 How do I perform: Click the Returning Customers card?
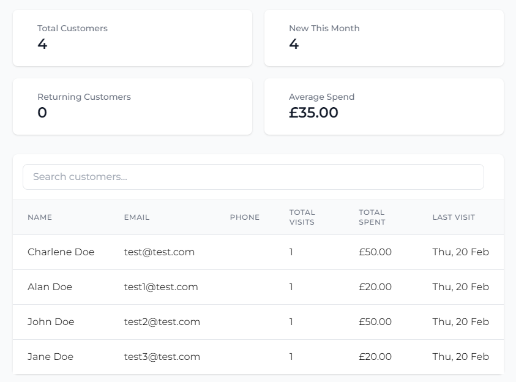(x=132, y=107)
